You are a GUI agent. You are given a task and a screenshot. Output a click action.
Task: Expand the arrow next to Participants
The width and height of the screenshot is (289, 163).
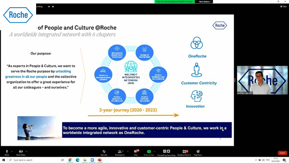128,151
